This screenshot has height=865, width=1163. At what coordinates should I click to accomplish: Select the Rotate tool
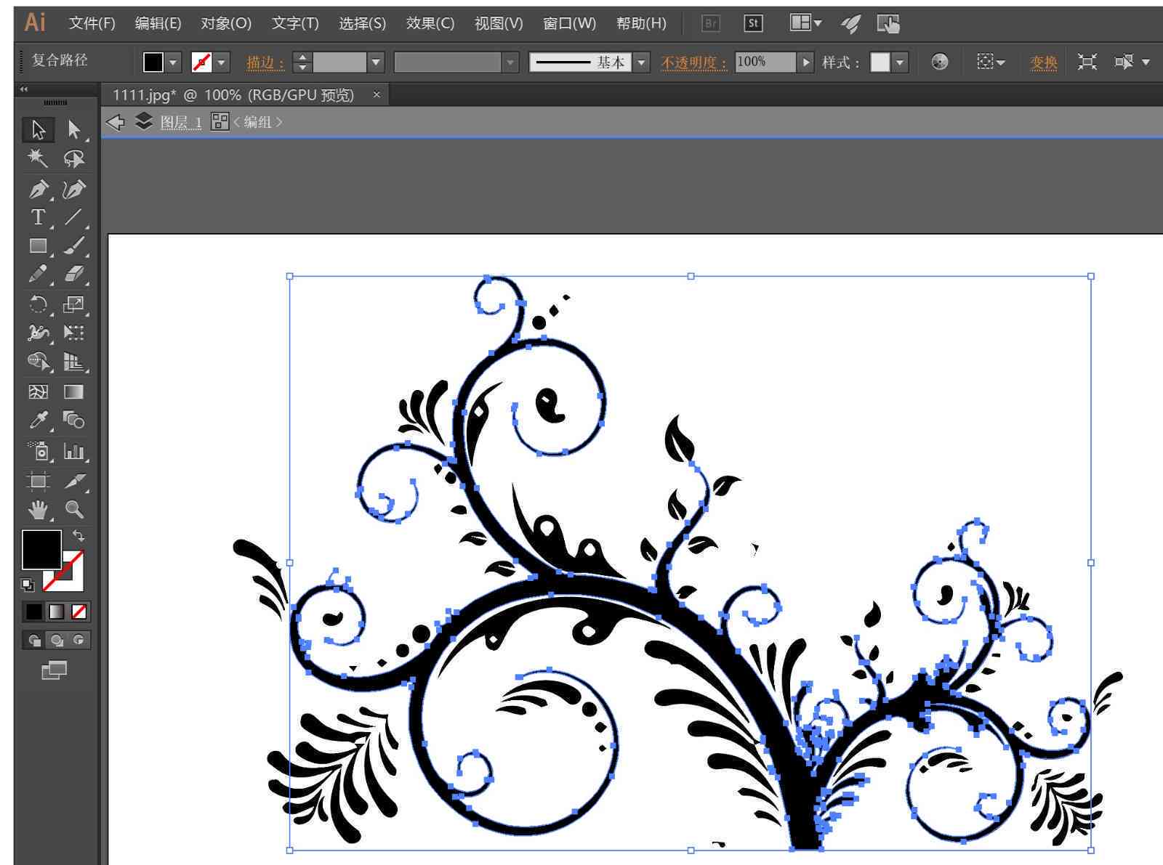pyautogui.click(x=38, y=304)
